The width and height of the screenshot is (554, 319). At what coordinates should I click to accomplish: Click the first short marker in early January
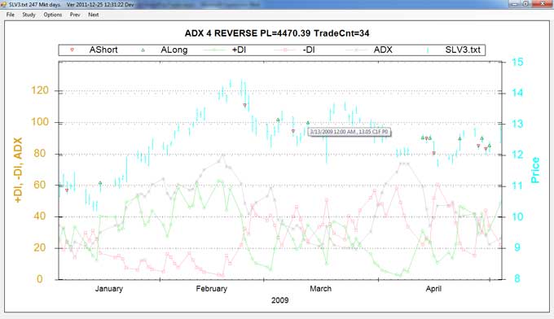[x=67, y=190]
